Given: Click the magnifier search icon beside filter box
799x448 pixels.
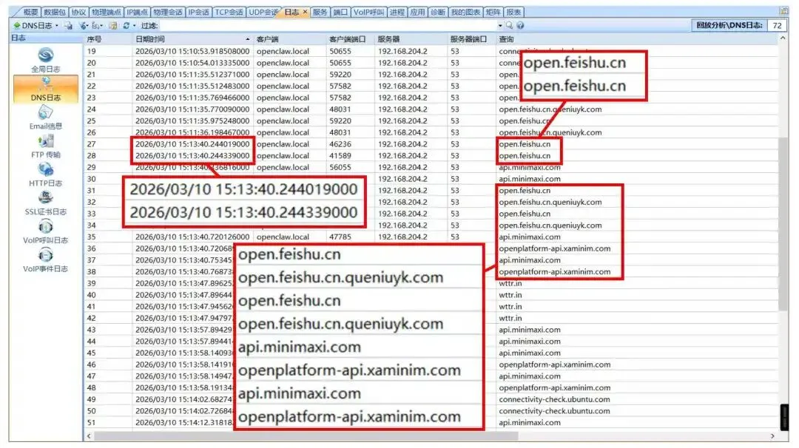Looking at the screenshot, I should coord(509,25).
